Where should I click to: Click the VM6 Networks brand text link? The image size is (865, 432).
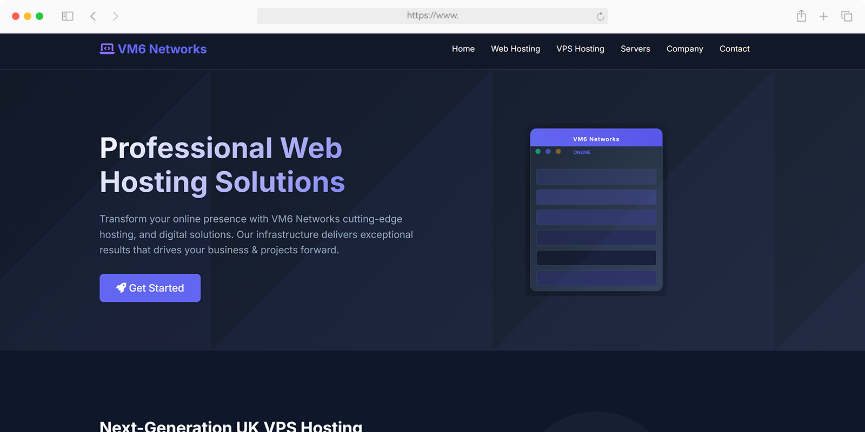coord(162,49)
